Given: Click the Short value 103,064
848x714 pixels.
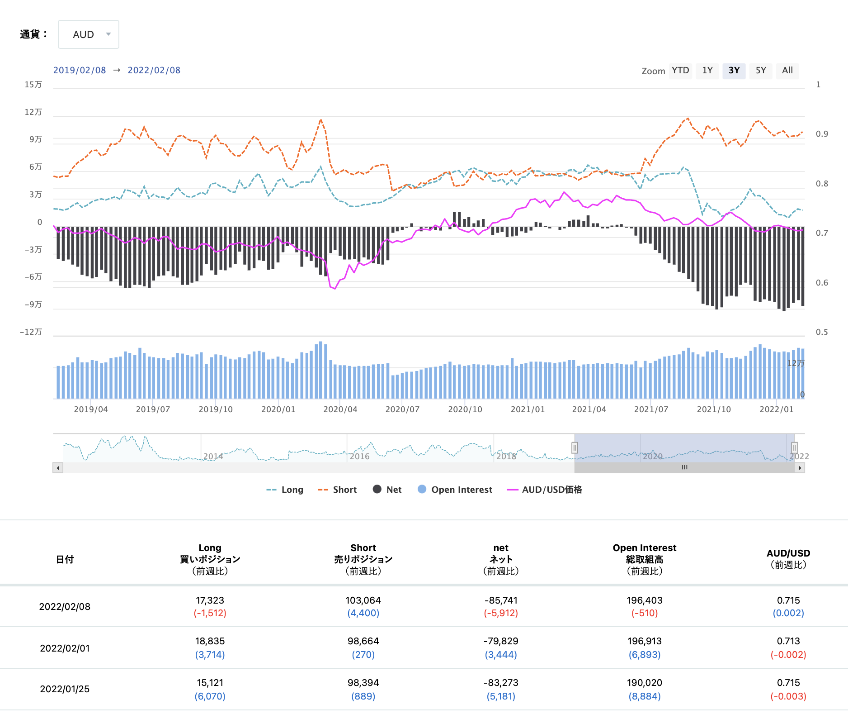Looking at the screenshot, I should click(x=363, y=600).
